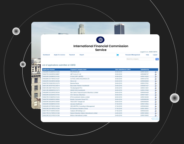Viewport: 184px width, 144px height.
Task: Click the 'Logged in as' user label
Action: pyautogui.click(x=149, y=52)
